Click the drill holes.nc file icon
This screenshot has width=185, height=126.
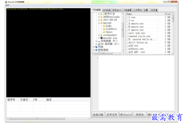click(x=127, y=42)
